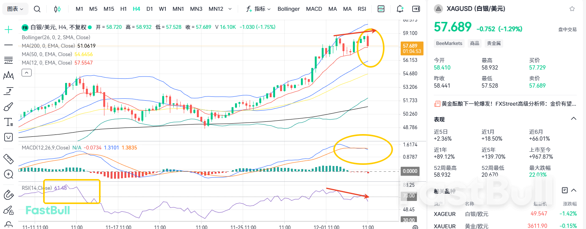Open the emoji sticker tool
This screenshot has width=586, height=229.
(x=8, y=137)
